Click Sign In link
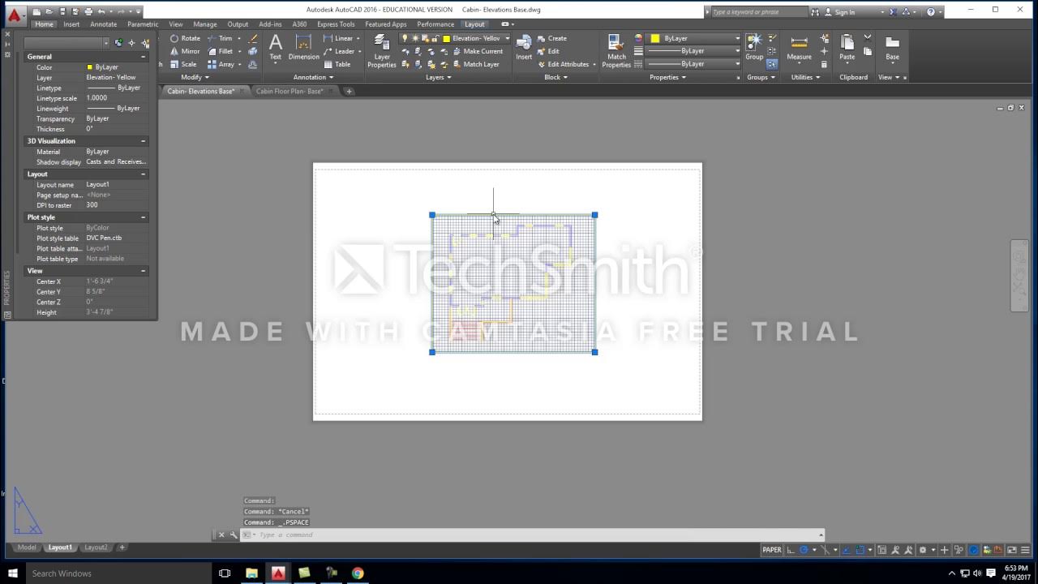1038x584 pixels. click(x=844, y=12)
